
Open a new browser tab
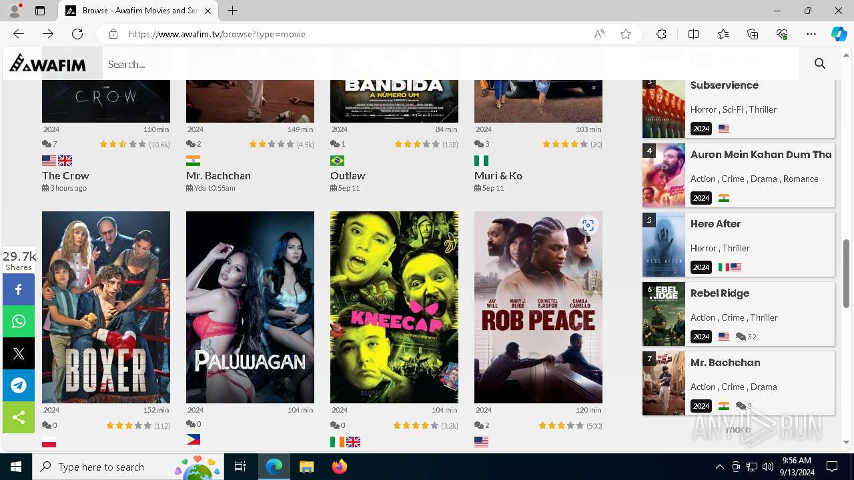232,11
